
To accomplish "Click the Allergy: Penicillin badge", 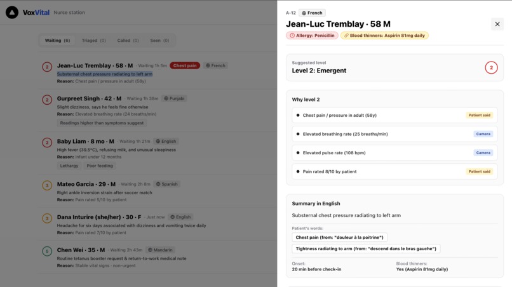I will [312, 36].
